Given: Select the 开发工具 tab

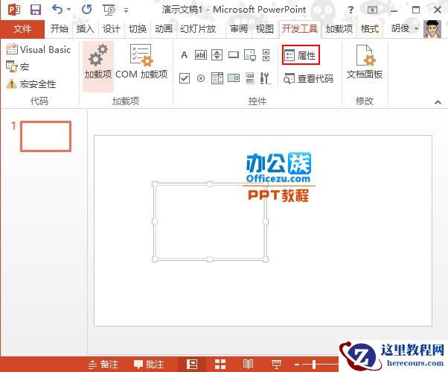Looking at the screenshot, I should point(300,29).
